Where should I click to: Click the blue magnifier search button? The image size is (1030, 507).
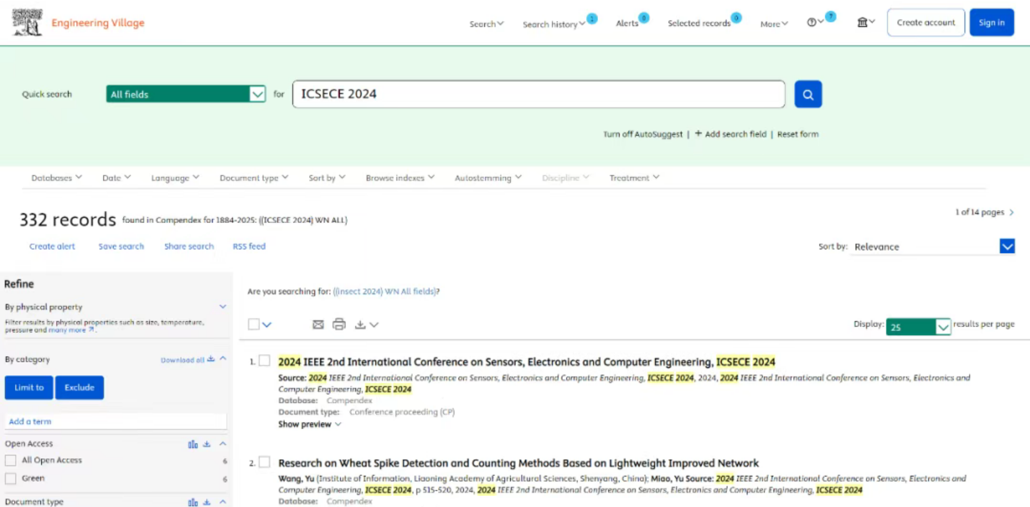(x=808, y=94)
